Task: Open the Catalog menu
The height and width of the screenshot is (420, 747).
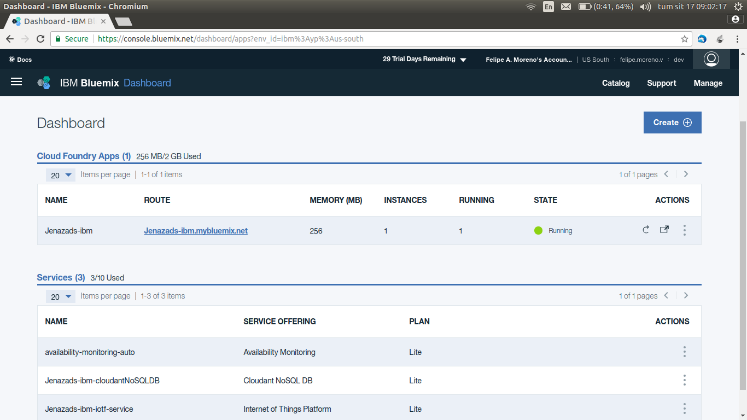Action: click(616, 83)
